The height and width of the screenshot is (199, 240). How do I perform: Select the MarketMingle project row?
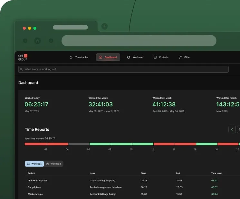(x=132, y=194)
